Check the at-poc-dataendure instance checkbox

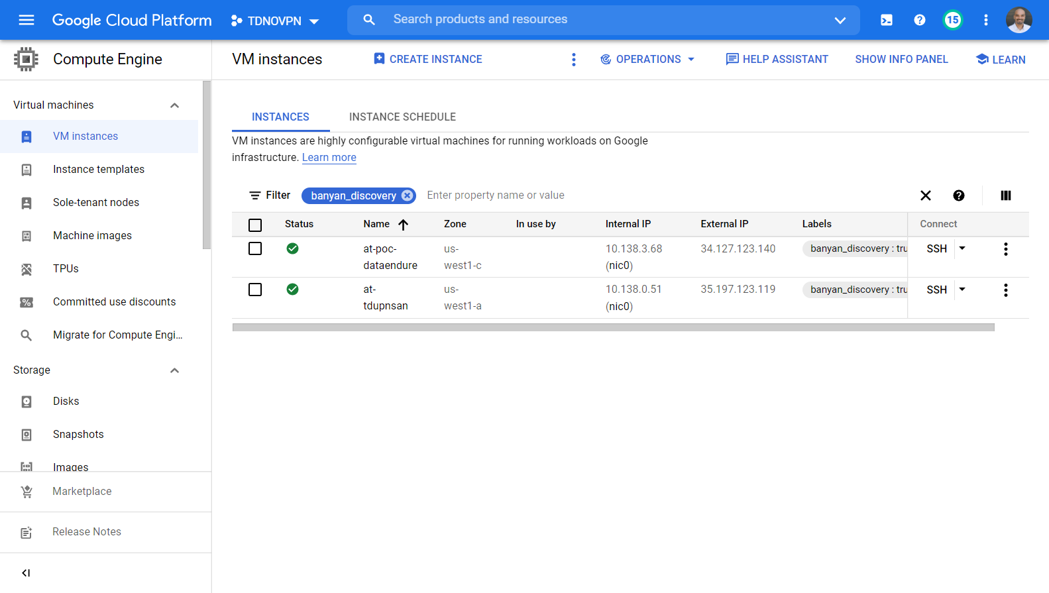tap(255, 249)
